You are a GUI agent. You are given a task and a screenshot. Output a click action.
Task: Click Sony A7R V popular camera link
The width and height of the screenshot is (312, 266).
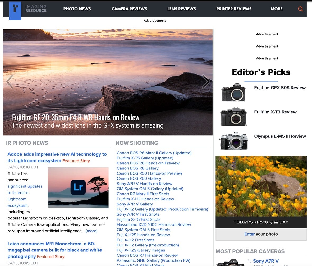click(266, 261)
